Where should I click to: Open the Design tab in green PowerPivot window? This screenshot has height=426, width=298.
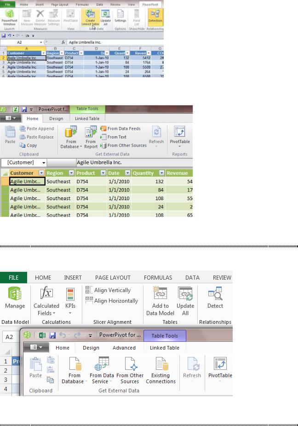56,118
